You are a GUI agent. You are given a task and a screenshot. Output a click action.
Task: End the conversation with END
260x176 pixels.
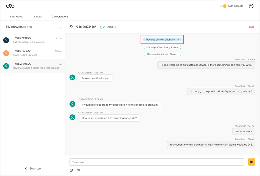251,27
